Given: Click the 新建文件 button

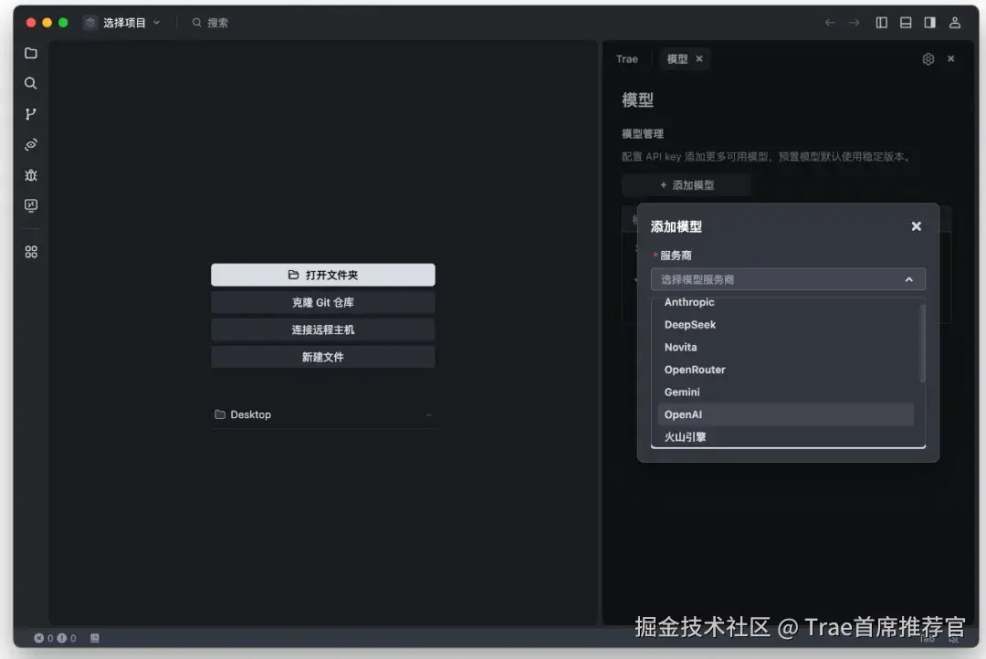Looking at the screenshot, I should coord(322,357).
